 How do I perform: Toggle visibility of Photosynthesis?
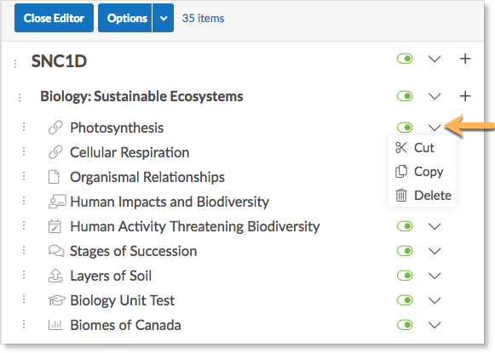tap(405, 128)
